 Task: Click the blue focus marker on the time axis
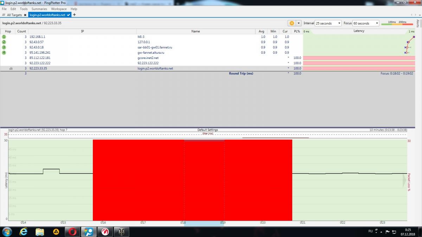(204, 223)
